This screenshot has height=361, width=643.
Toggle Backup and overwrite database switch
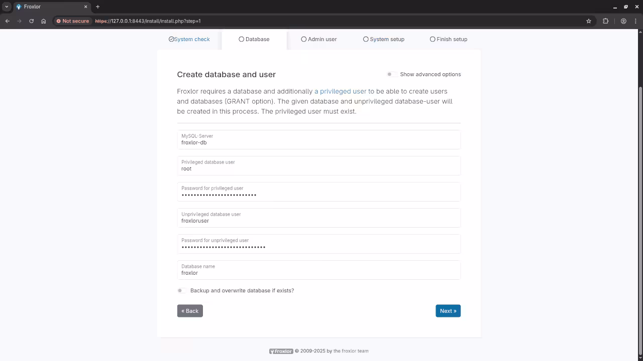[182, 291]
